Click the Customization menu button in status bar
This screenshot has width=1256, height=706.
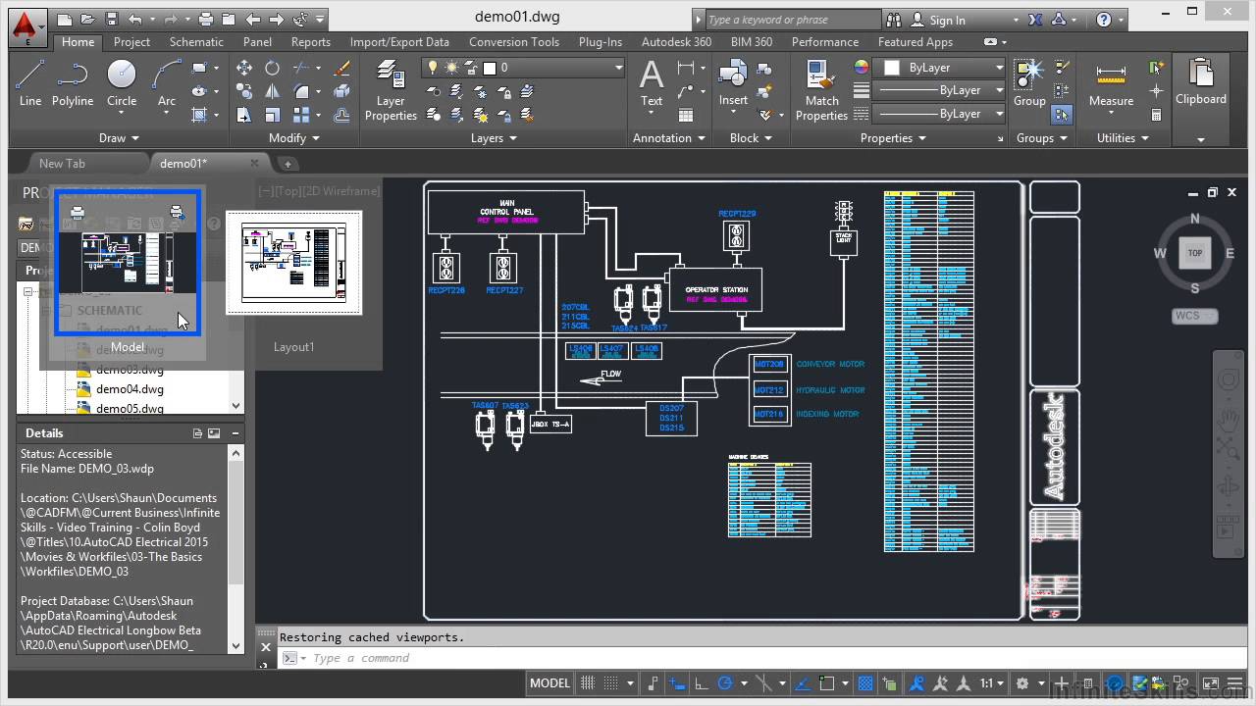(x=1232, y=683)
